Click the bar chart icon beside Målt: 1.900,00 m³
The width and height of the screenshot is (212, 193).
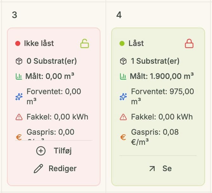pyautogui.click(x=123, y=76)
